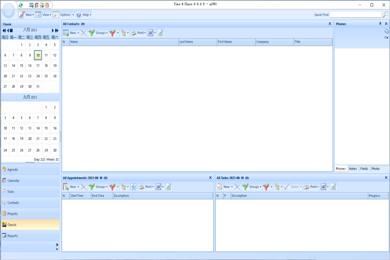
Task: Jump to today using calendar square button
Action: [x=11, y=30]
